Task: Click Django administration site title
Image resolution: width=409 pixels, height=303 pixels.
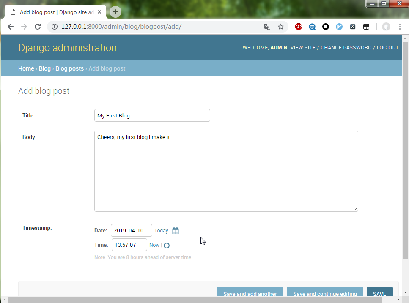Action: [68, 48]
